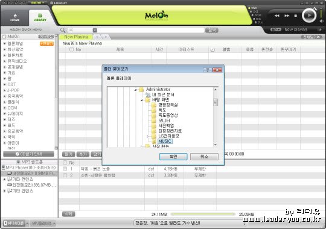The image size is (326, 229).
Task: Click the MelOn root icon in quick menu
Action: point(4,37)
